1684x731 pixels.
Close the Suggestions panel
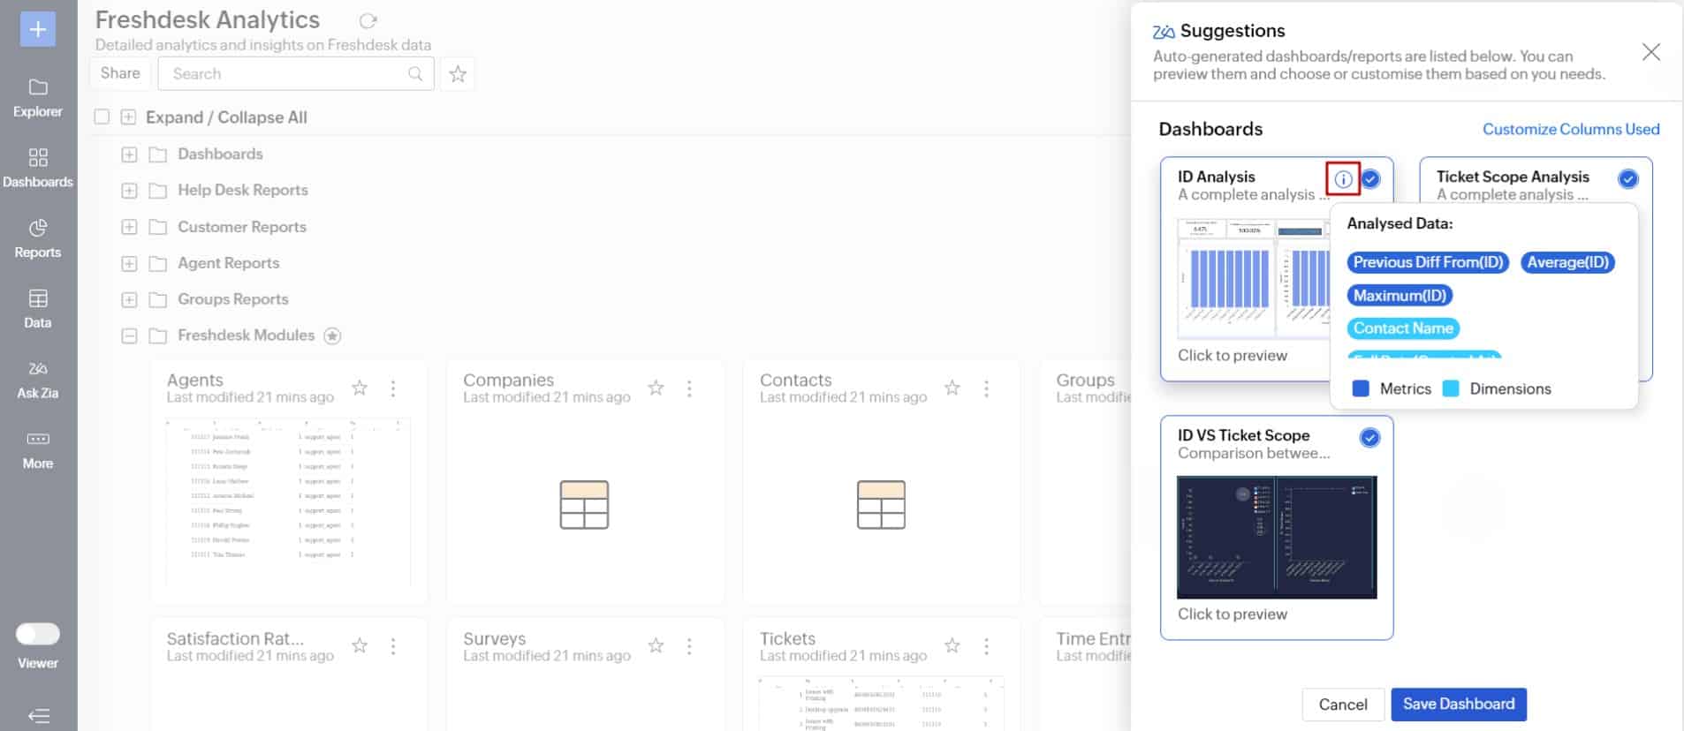[x=1650, y=52]
